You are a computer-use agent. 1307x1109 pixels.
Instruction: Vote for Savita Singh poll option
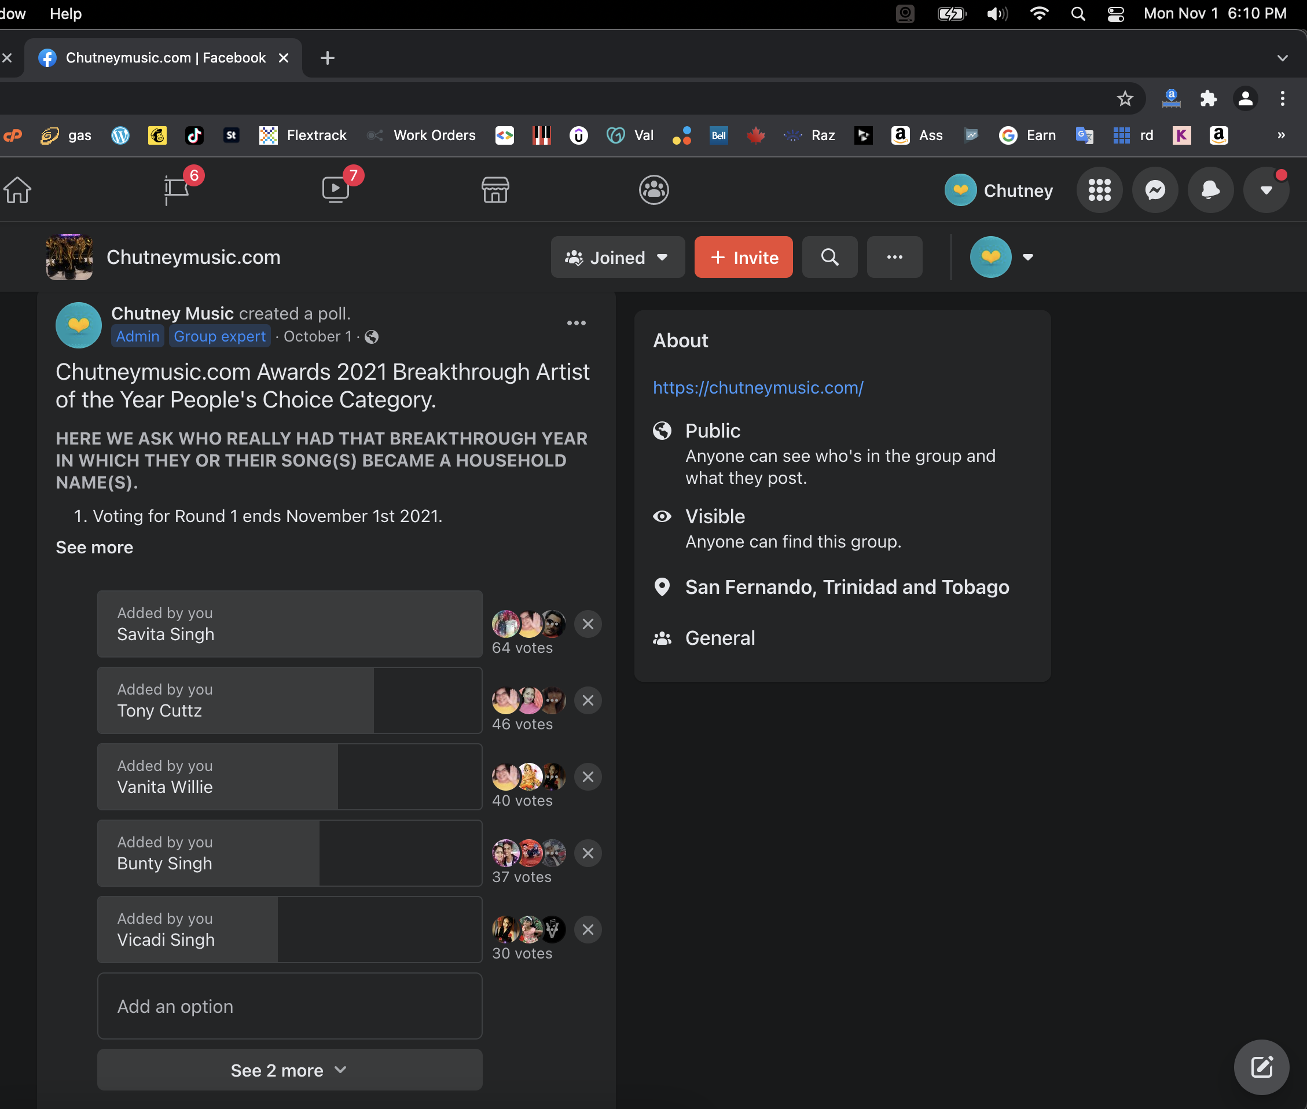coord(289,625)
